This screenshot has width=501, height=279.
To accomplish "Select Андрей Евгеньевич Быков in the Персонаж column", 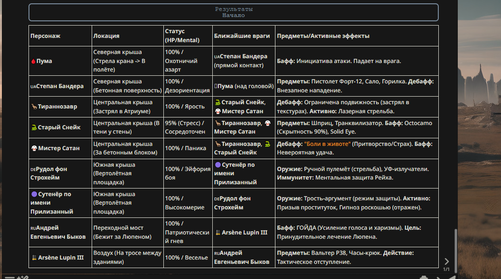I will [58, 232].
